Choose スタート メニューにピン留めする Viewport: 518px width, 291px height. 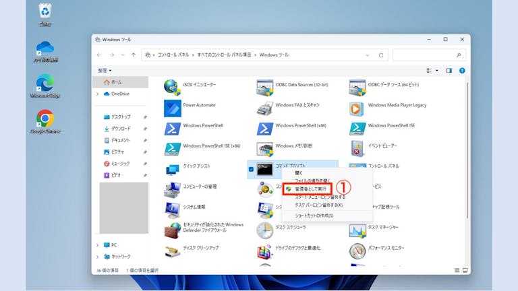pos(320,197)
